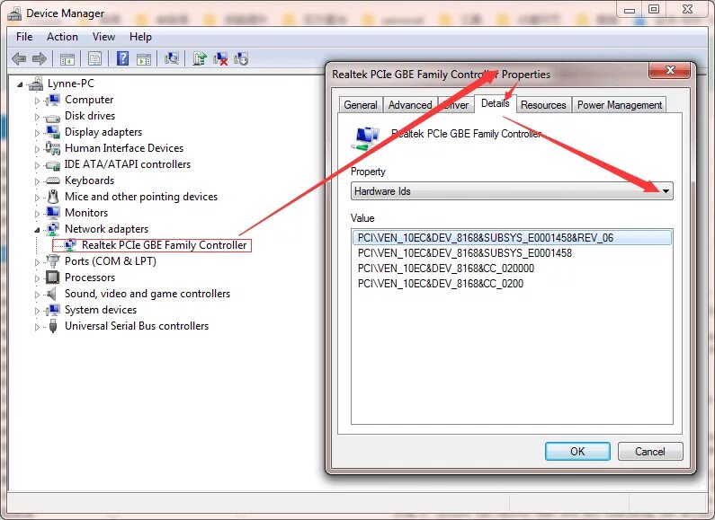The height and width of the screenshot is (520, 715).
Task: Select the Details tab
Action: pyautogui.click(x=495, y=103)
